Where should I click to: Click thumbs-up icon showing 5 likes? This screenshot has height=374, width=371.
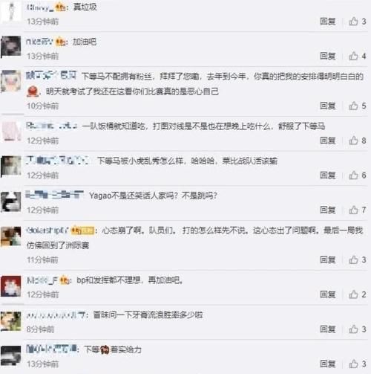(353, 106)
